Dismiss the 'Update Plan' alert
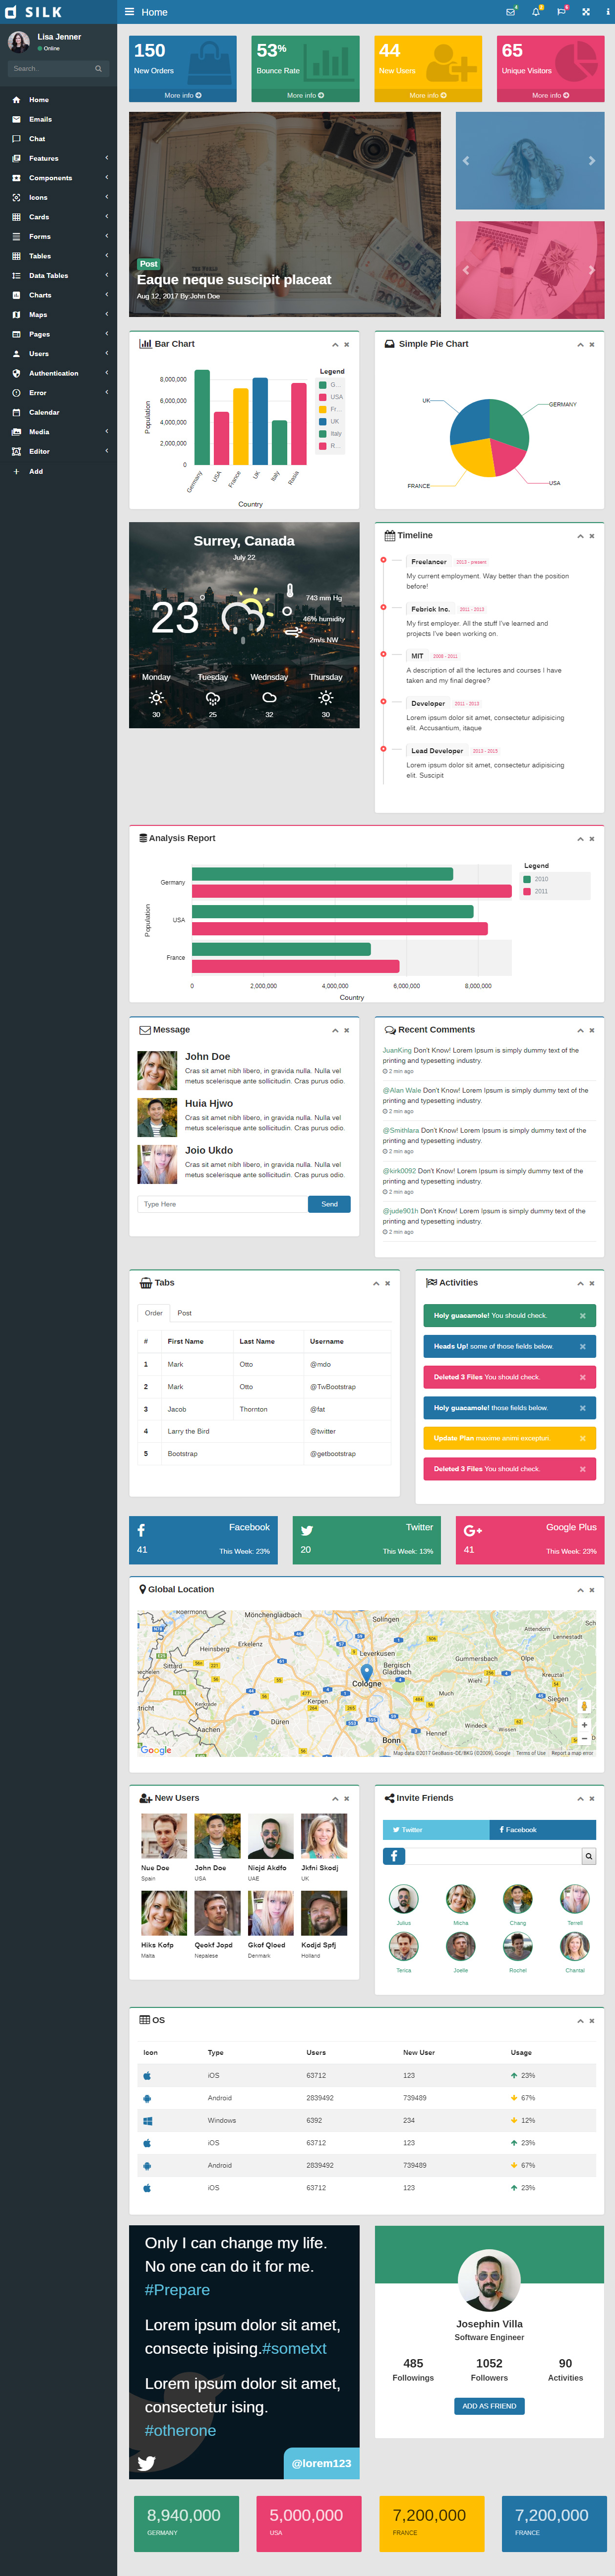 tap(583, 1438)
